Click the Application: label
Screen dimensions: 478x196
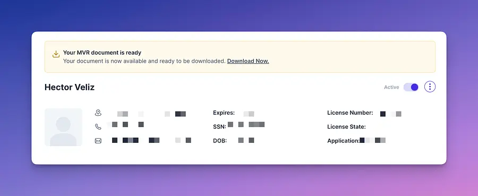pos(343,141)
